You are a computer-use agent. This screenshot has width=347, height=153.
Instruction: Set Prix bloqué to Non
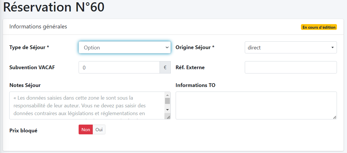pyautogui.click(x=86, y=130)
